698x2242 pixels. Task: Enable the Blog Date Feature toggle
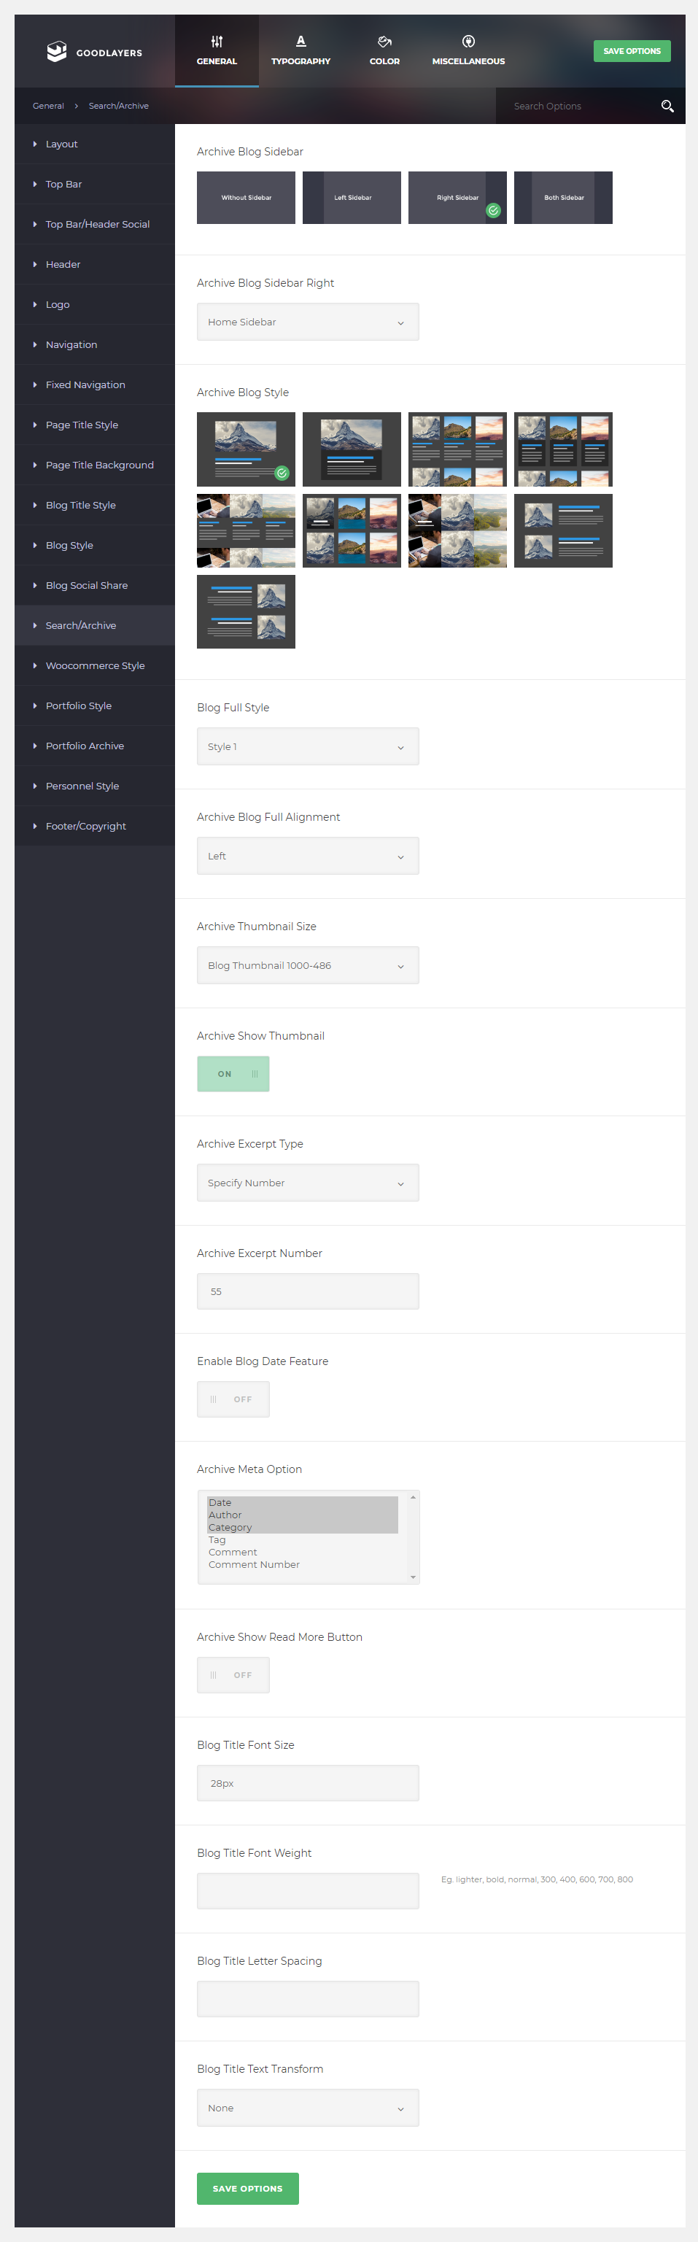pyautogui.click(x=233, y=1399)
